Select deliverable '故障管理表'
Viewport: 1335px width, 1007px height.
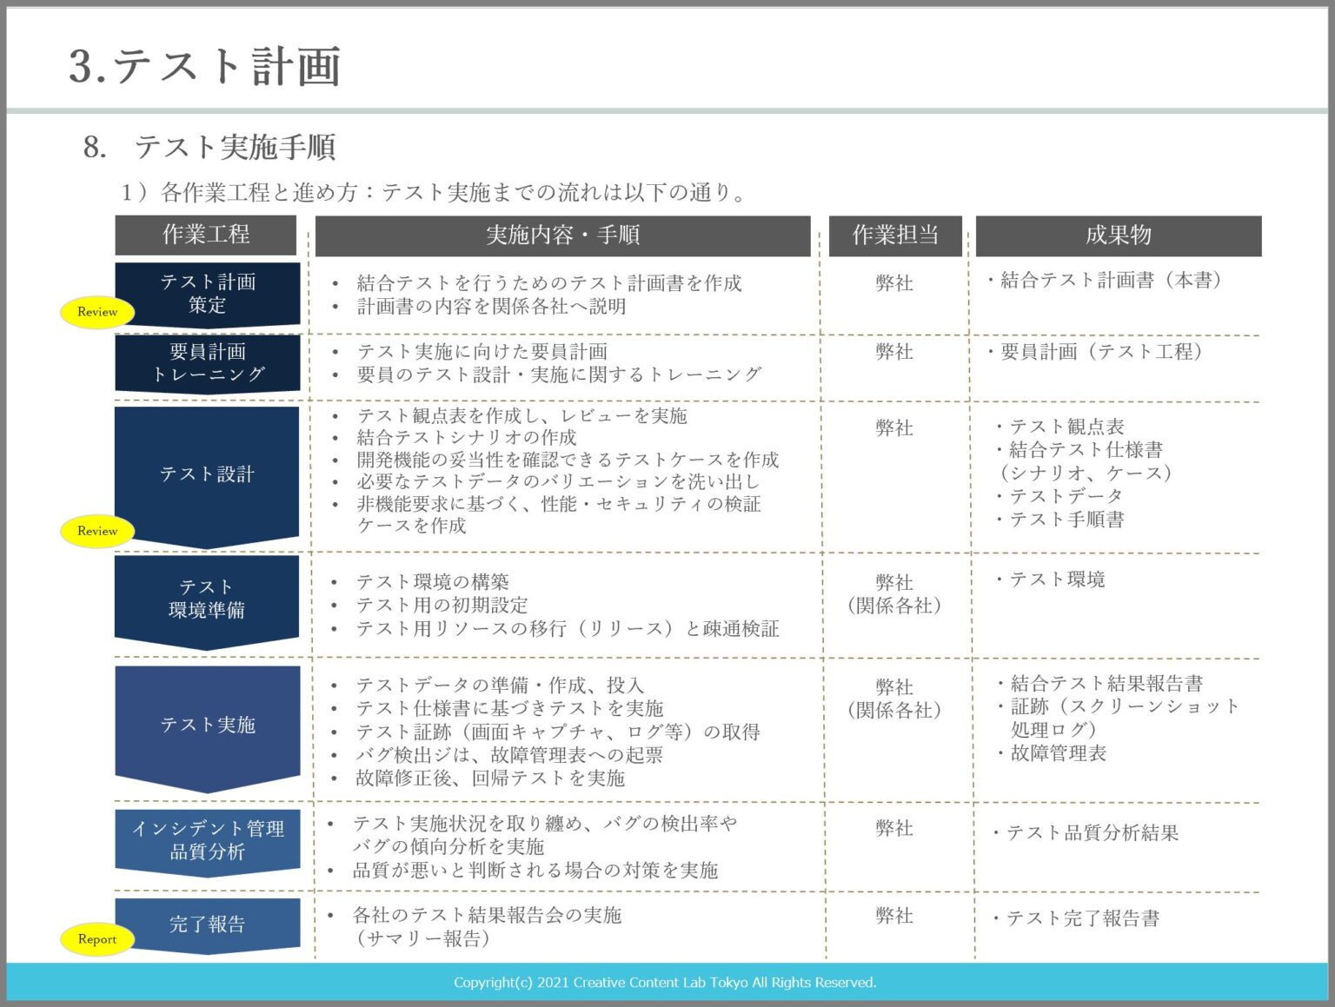point(1053,753)
